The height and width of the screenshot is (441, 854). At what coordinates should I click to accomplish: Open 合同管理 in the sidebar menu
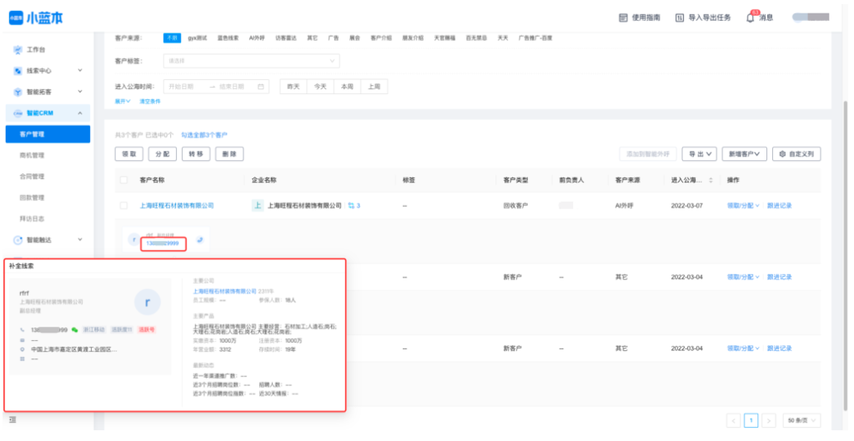click(x=32, y=177)
